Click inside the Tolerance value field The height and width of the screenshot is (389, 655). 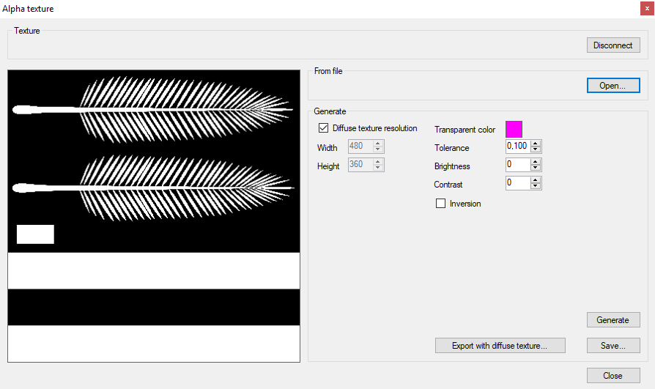pyautogui.click(x=517, y=147)
